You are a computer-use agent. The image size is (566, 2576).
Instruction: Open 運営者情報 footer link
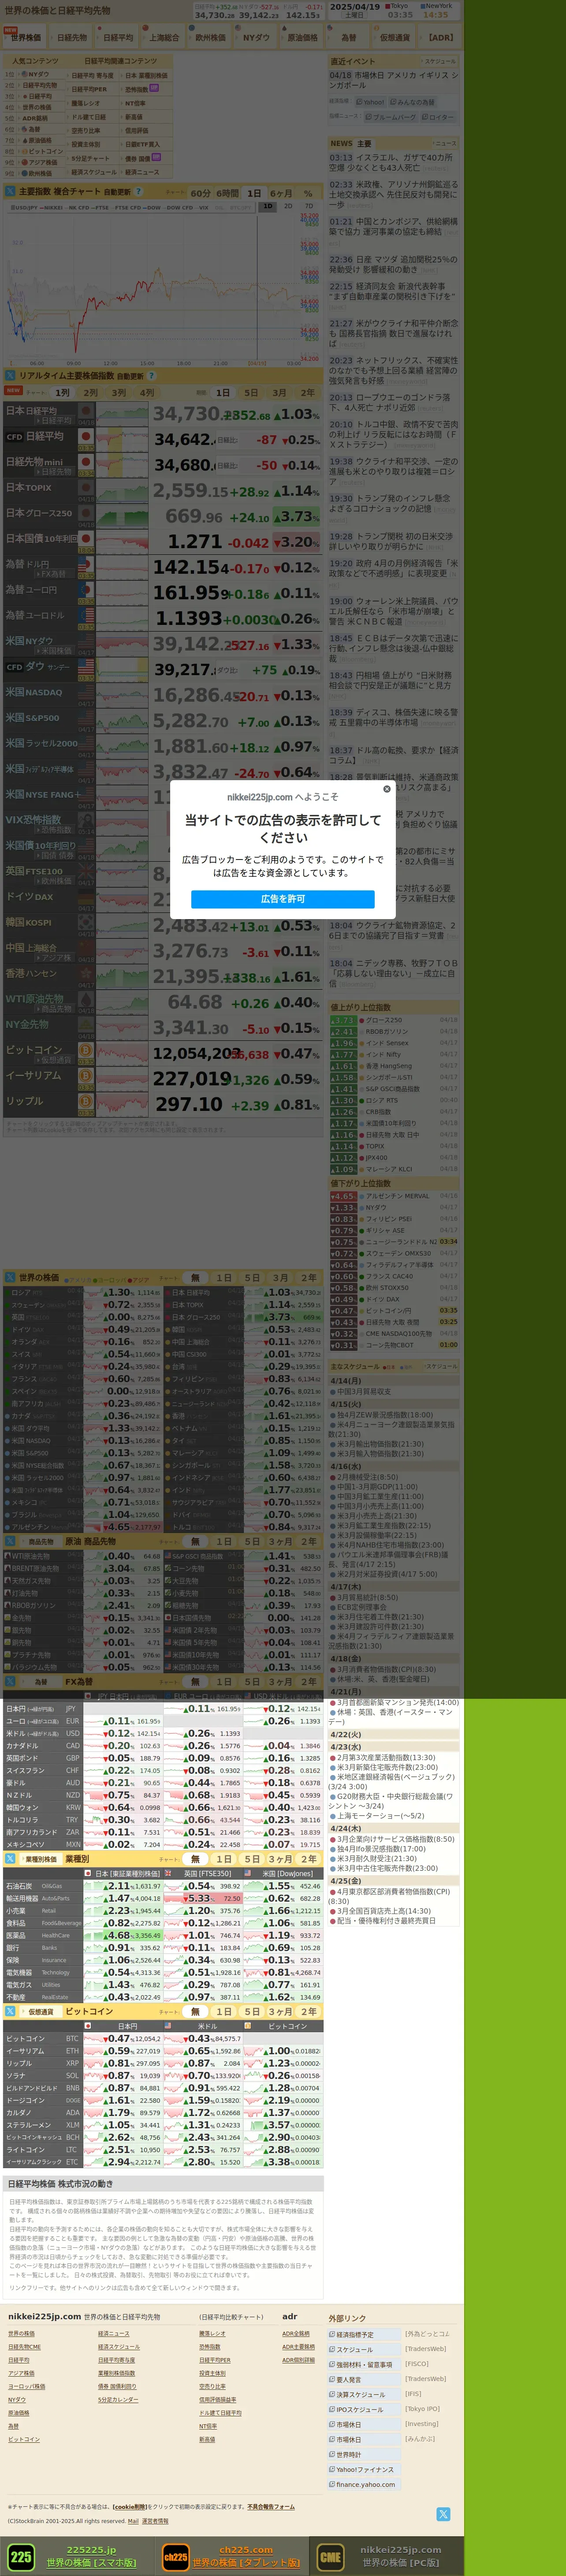(x=155, y=2521)
